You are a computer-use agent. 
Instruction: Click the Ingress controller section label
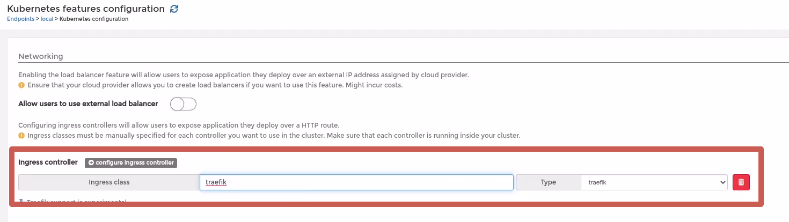48,162
